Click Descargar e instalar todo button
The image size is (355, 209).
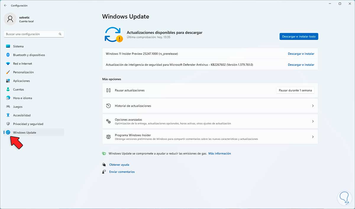[x=299, y=37]
